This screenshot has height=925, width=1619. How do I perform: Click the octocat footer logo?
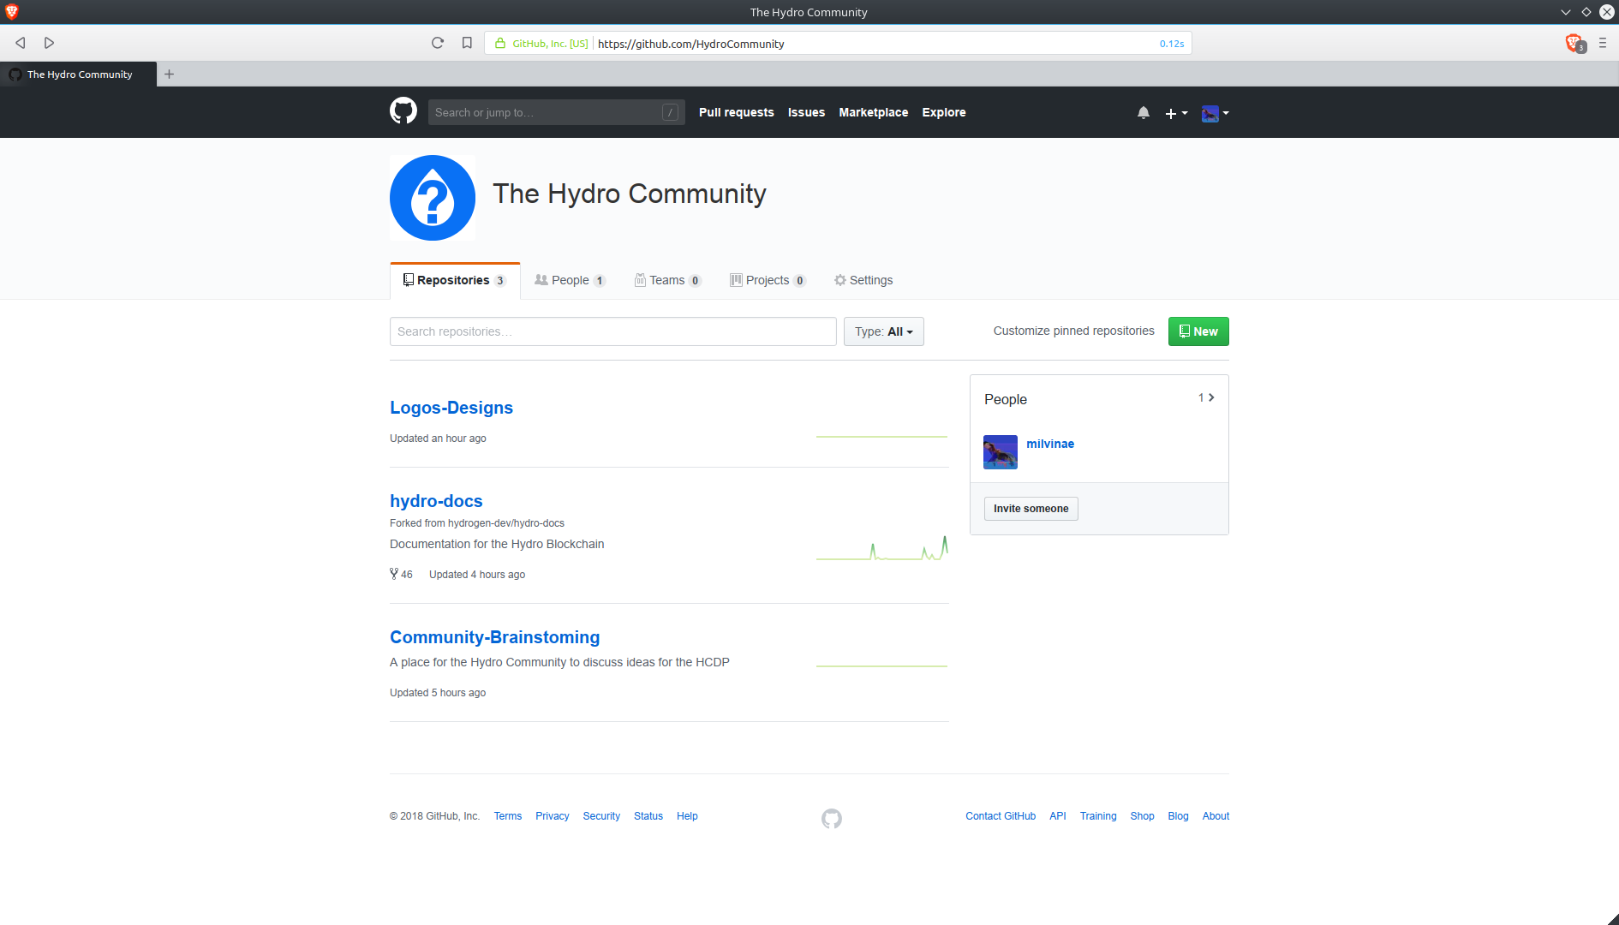tap(830, 819)
